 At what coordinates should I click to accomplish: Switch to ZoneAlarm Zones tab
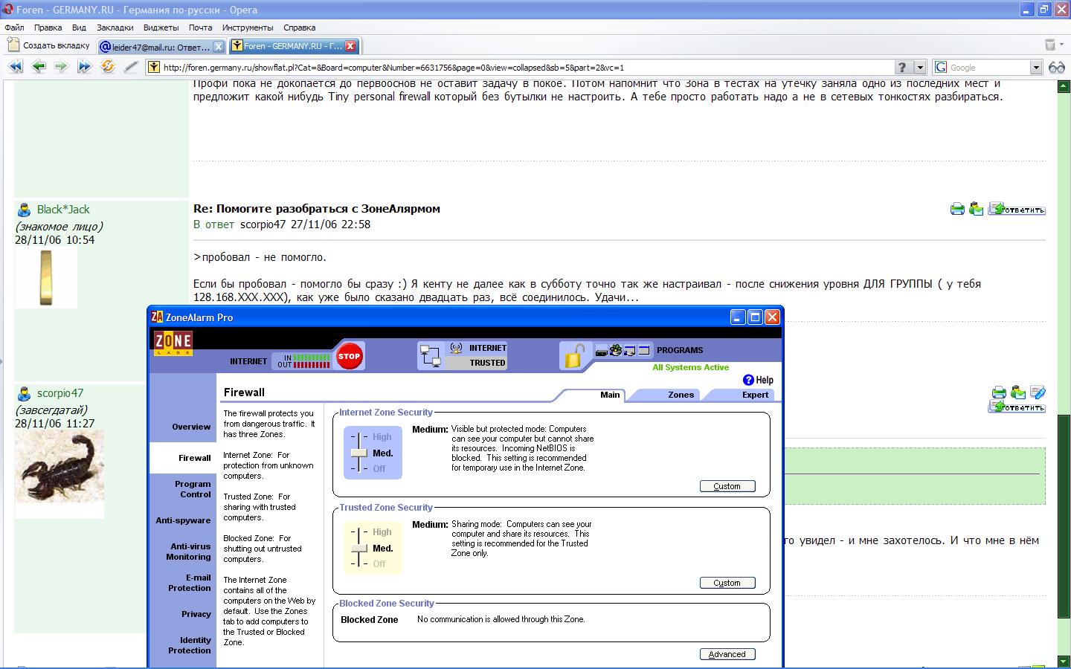[681, 395]
